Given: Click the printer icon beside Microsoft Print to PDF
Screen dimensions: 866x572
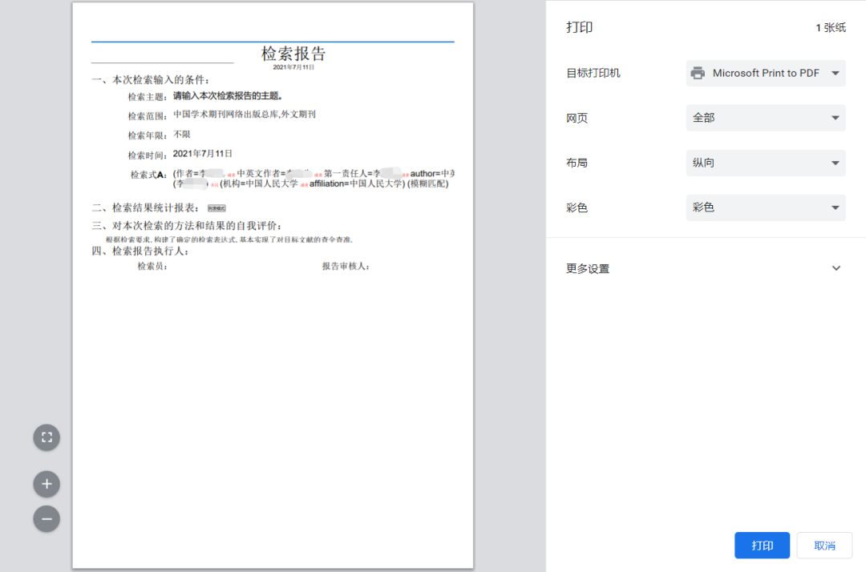Looking at the screenshot, I should (698, 73).
